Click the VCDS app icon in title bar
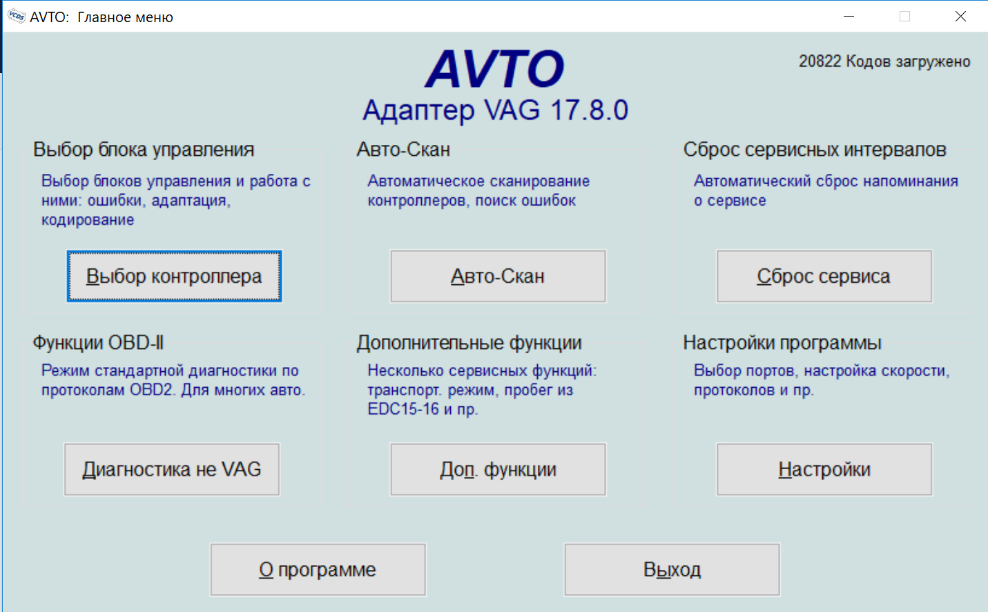The height and width of the screenshot is (612, 988). (x=17, y=16)
